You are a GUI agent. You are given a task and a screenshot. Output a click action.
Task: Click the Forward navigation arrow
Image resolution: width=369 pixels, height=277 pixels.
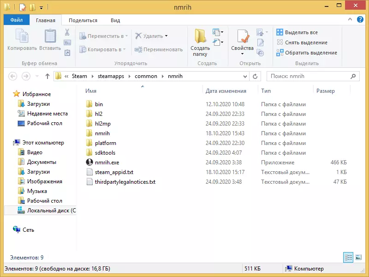tap(26, 76)
